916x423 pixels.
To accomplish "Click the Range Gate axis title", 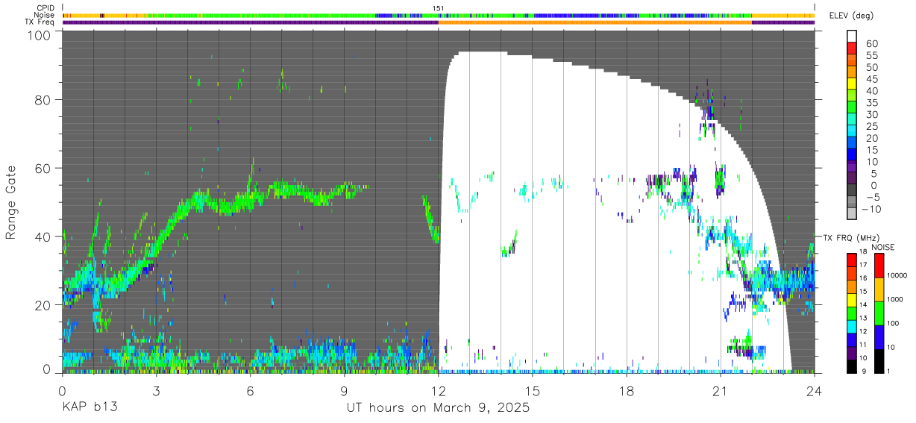I will click(11, 203).
